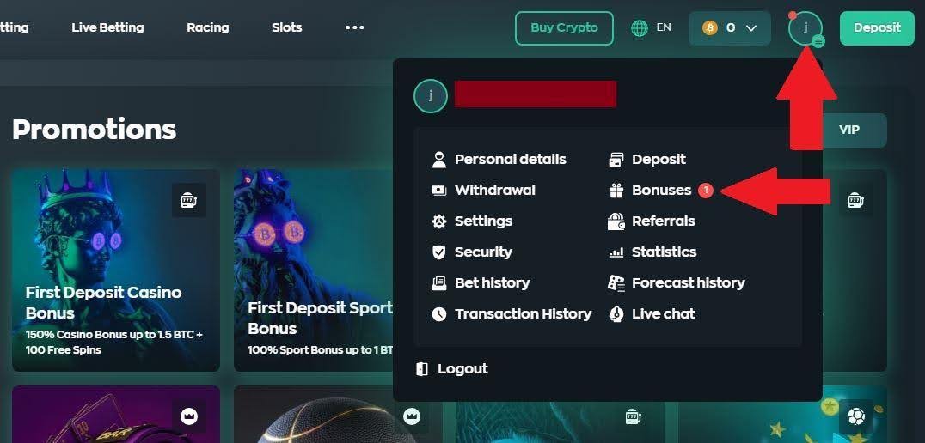Open the EN language selector
This screenshot has width=925, height=443.
click(x=652, y=27)
